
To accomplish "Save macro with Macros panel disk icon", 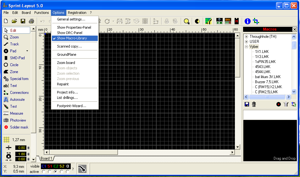I will (247, 104).
